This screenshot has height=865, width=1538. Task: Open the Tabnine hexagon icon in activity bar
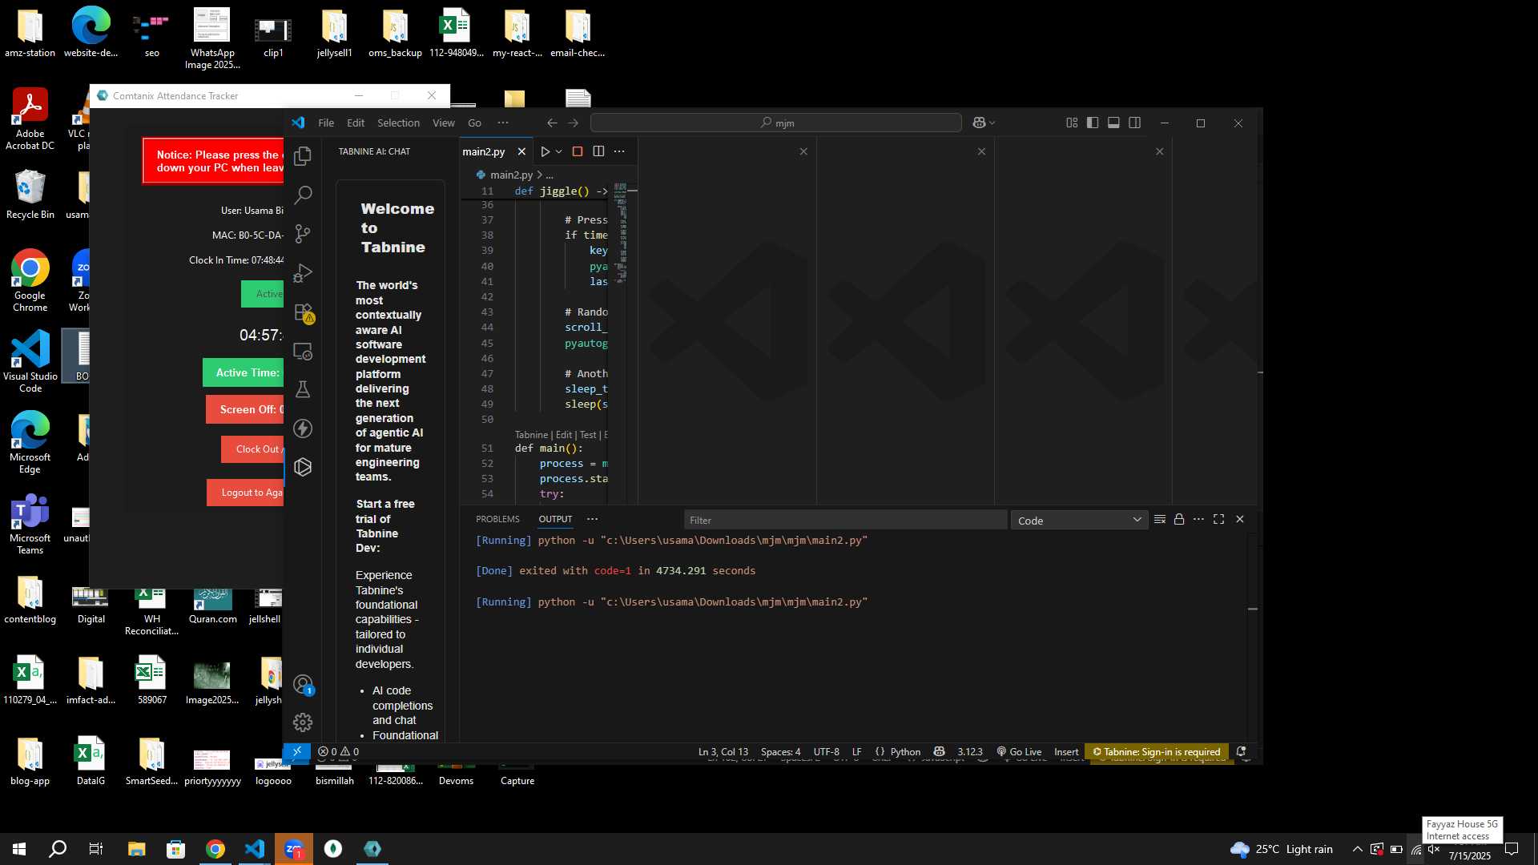pos(303,467)
